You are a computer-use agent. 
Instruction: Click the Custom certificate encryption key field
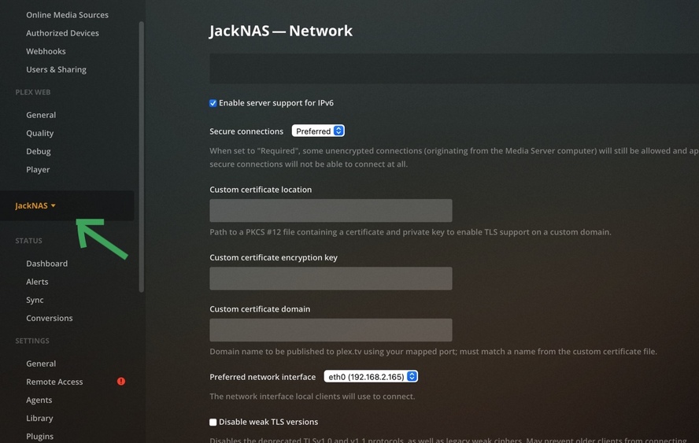click(331, 279)
